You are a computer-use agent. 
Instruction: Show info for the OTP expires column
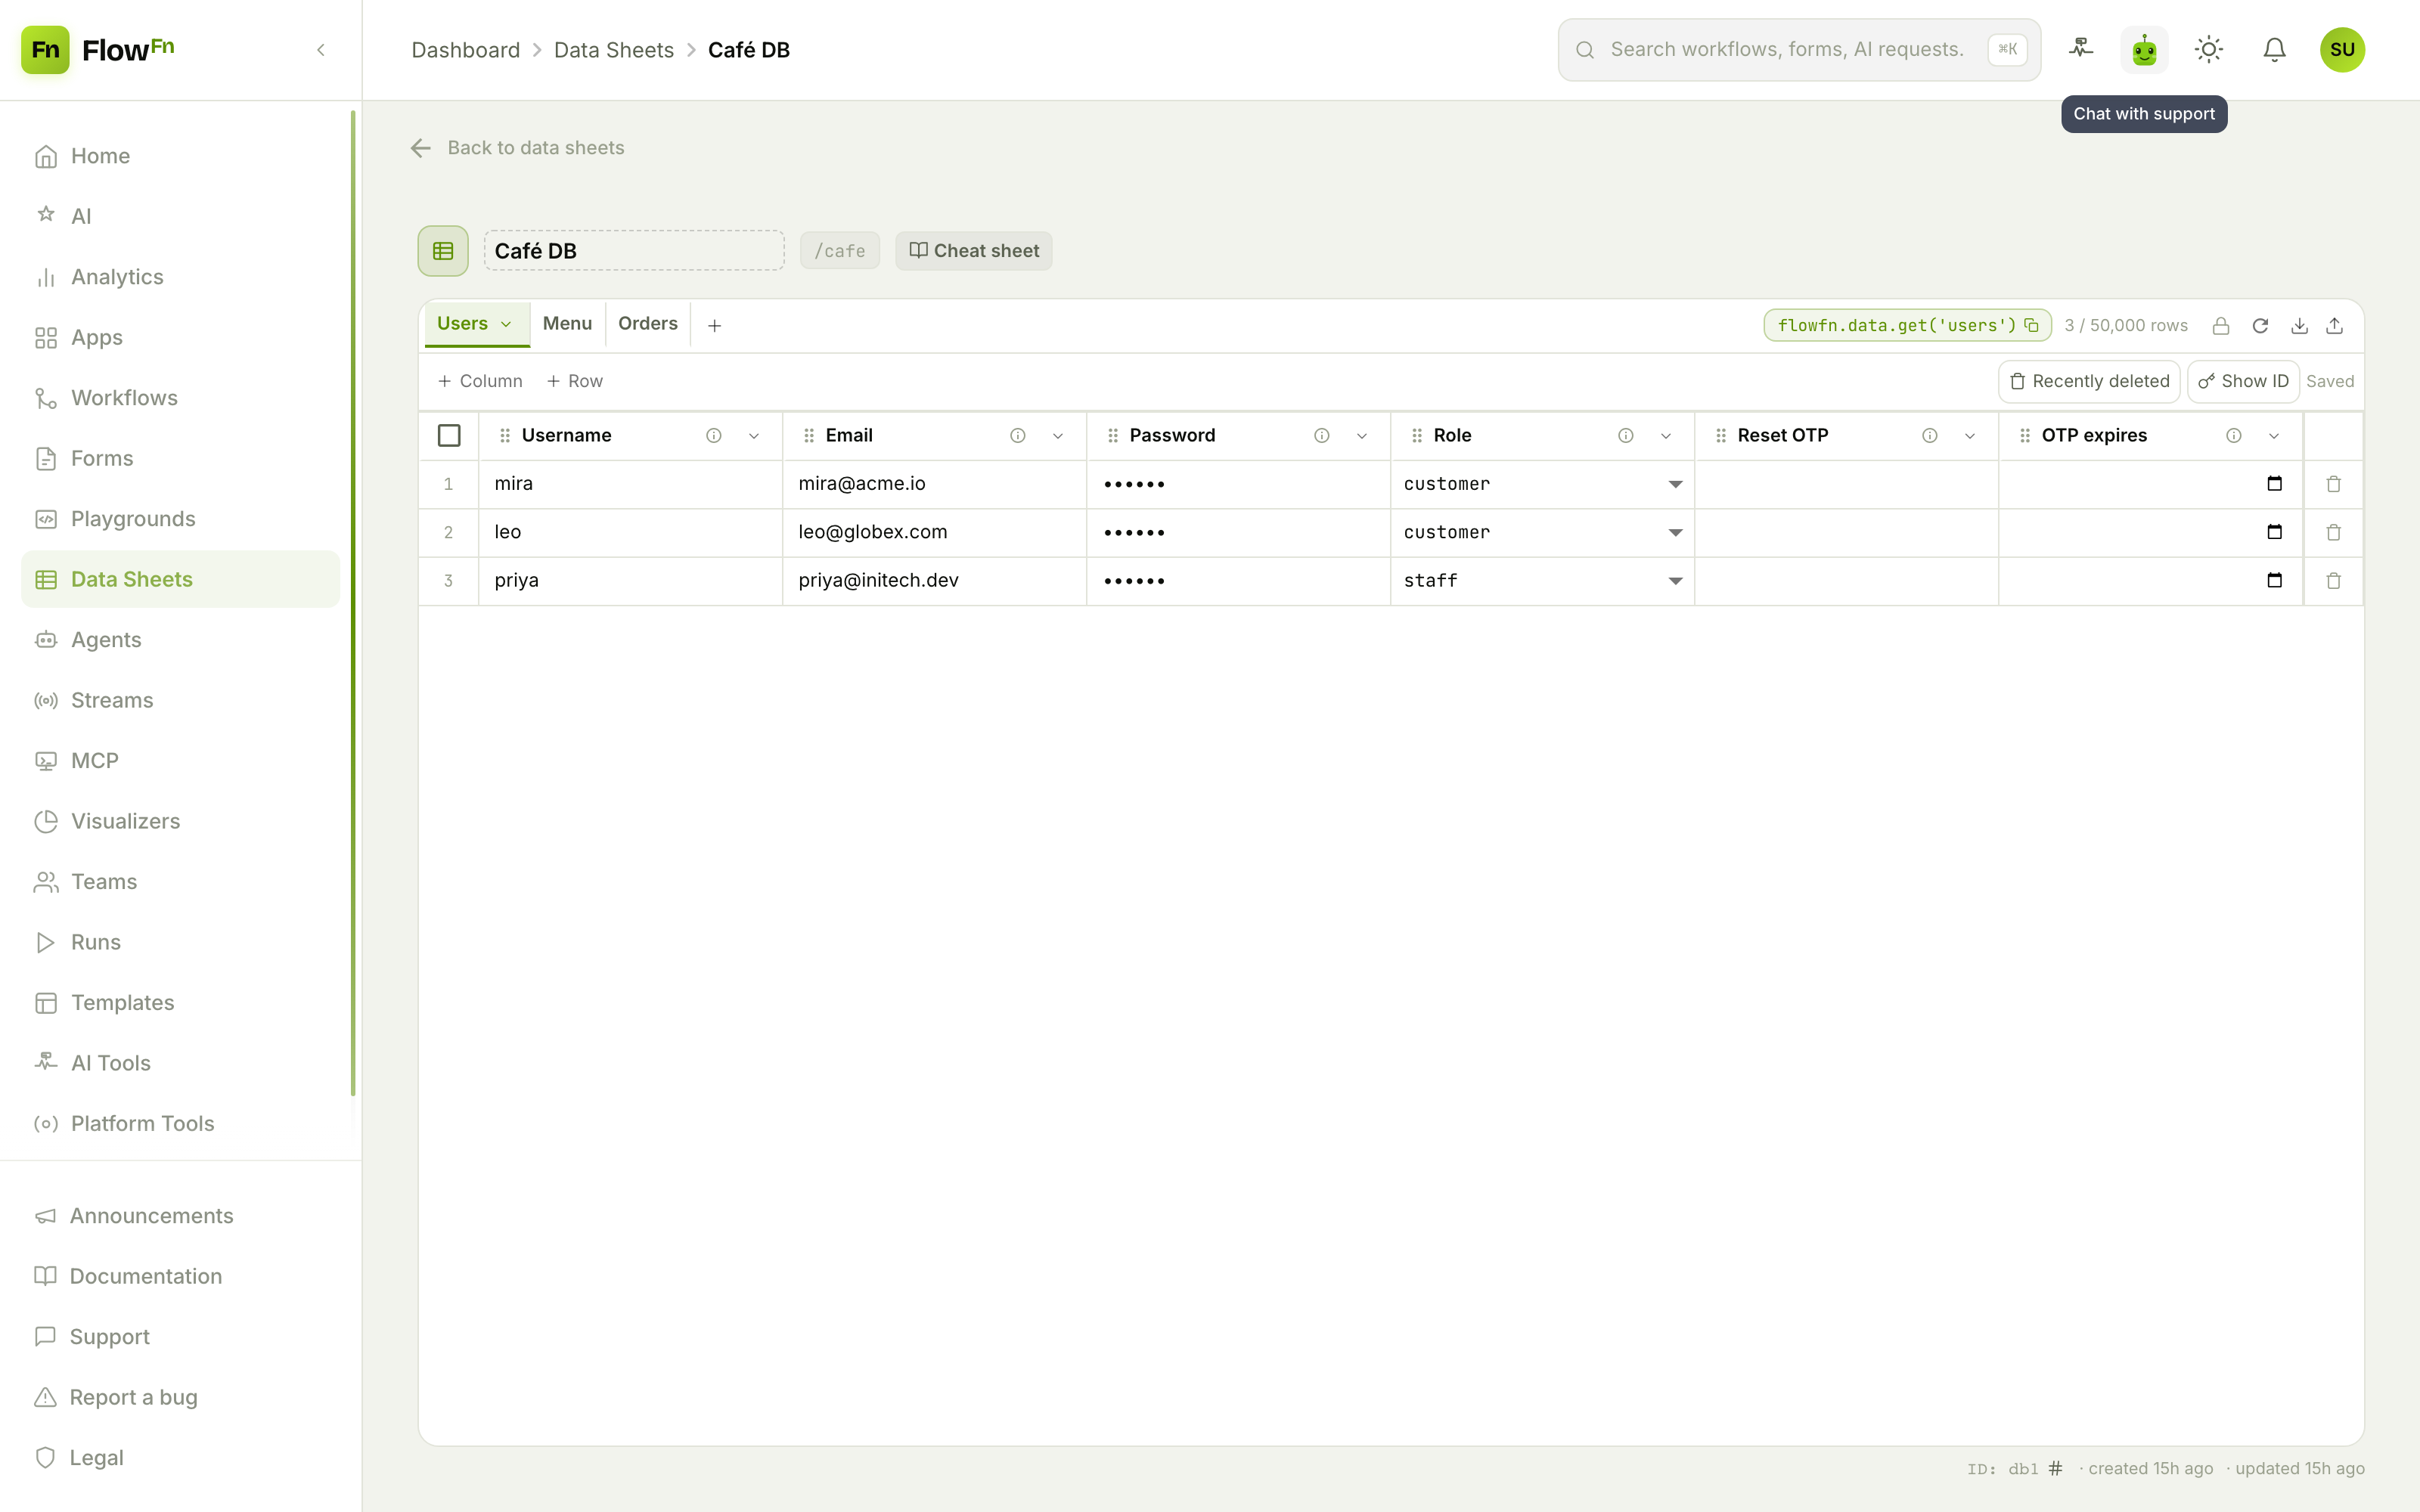[x=2234, y=436]
